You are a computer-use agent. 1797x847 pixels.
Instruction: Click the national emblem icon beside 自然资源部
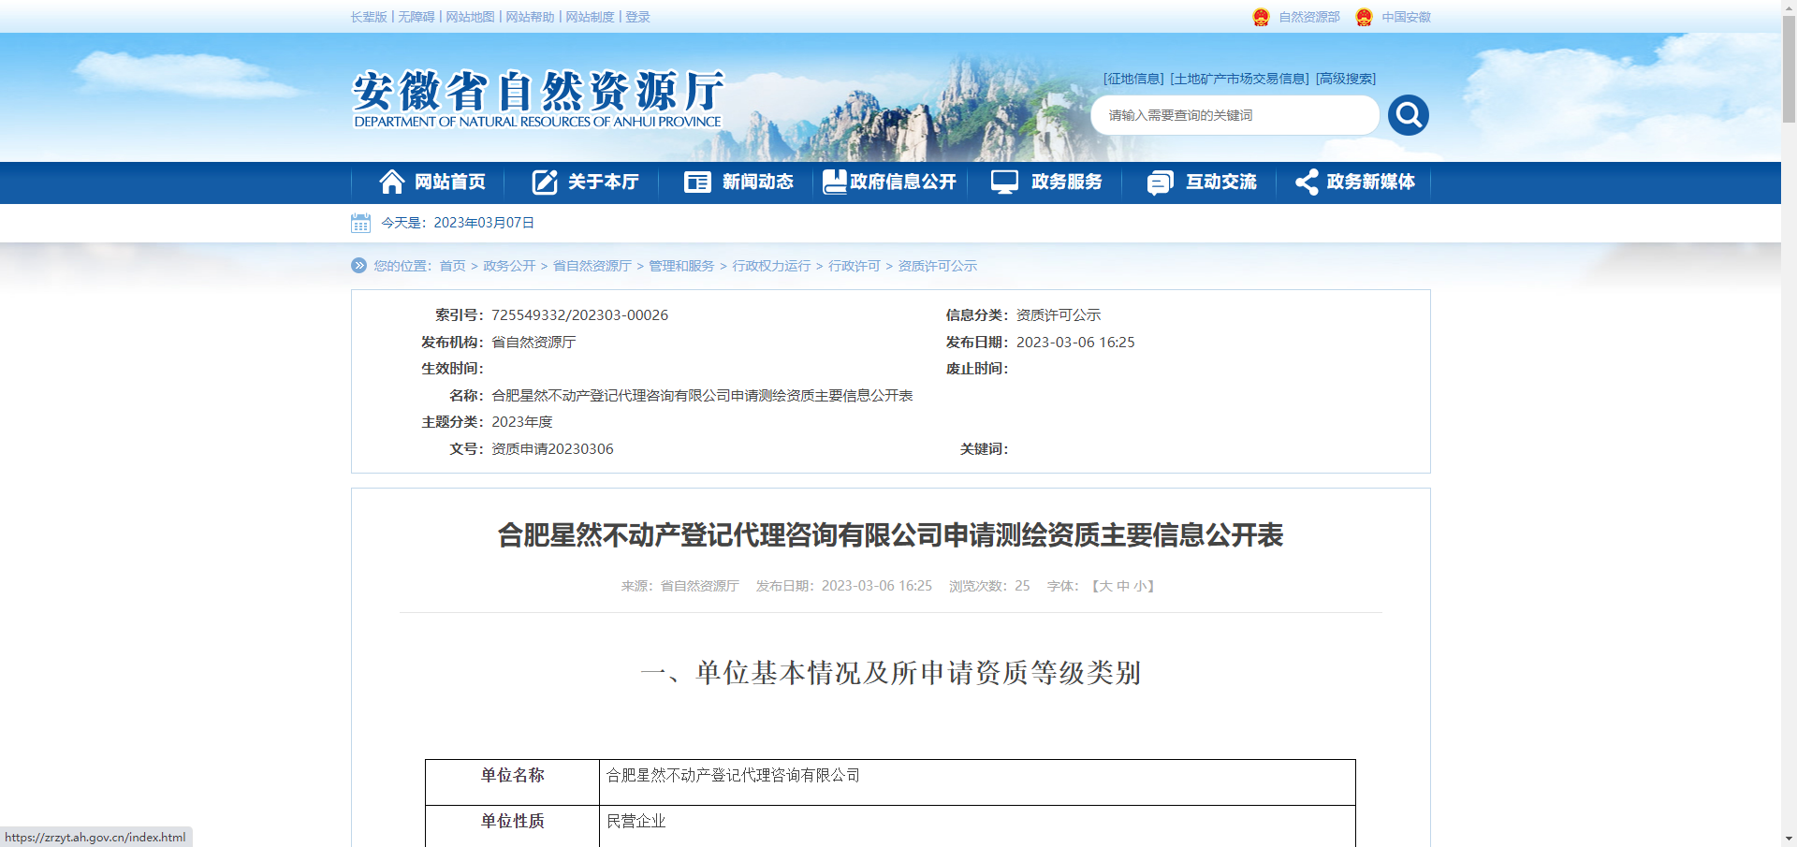pyautogui.click(x=1261, y=17)
